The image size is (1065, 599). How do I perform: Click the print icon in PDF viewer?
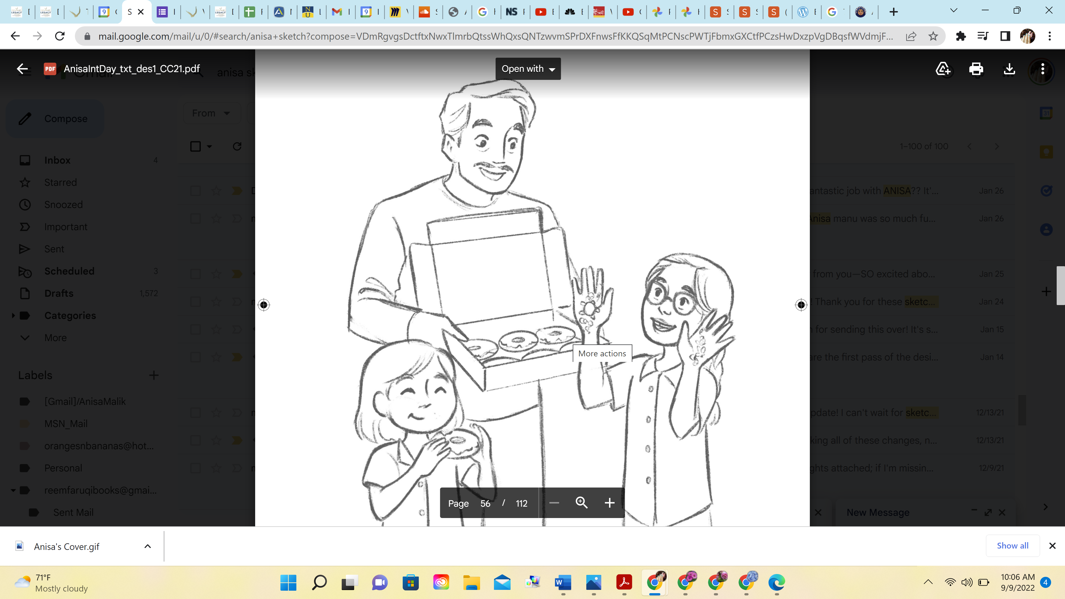pos(976,68)
